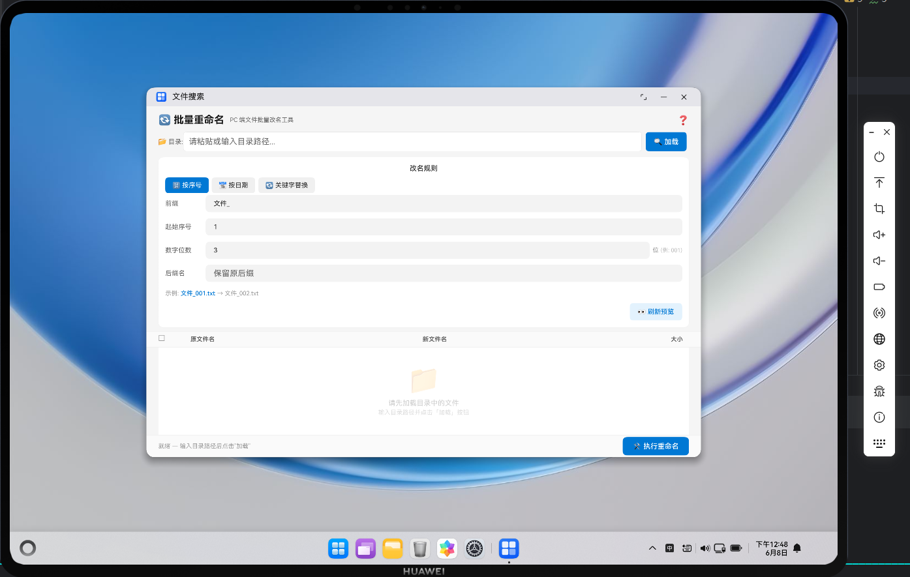Screen dimensions: 910x577
Task: Click the 执行重命名 execute rename button
Action: coord(656,446)
